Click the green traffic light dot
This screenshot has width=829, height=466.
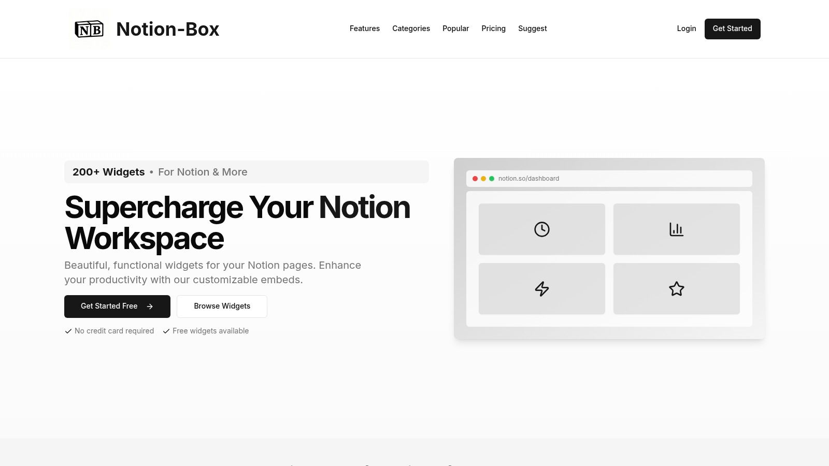(491, 178)
